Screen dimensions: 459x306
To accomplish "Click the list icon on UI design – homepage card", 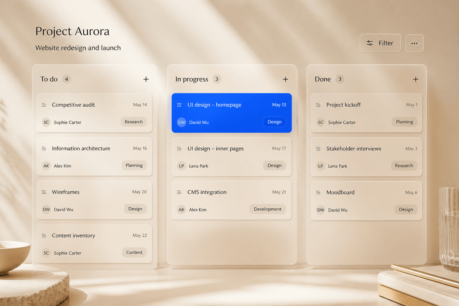I will tap(179, 105).
